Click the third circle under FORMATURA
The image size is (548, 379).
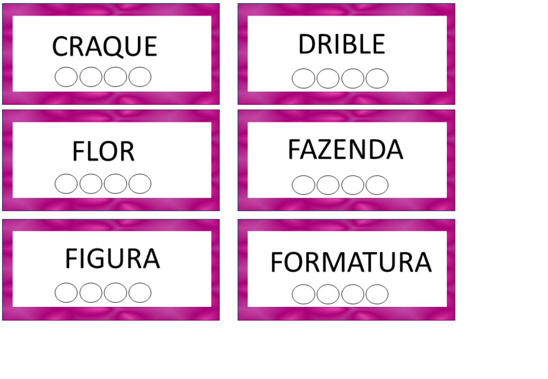[x=353, y=294]
